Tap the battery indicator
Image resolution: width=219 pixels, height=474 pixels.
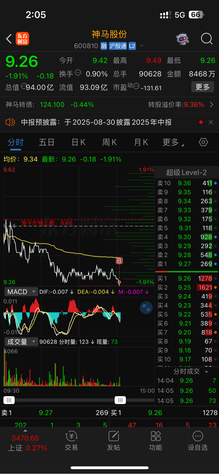click(x=196, y=15)
